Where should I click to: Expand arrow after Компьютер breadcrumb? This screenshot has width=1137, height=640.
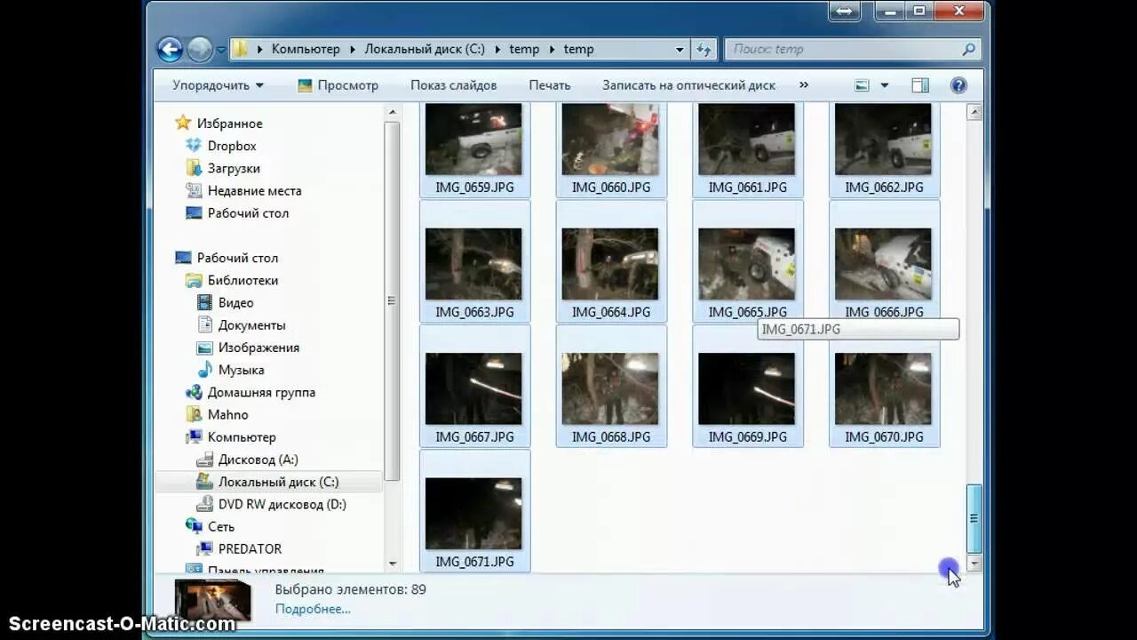click(352, 50)
